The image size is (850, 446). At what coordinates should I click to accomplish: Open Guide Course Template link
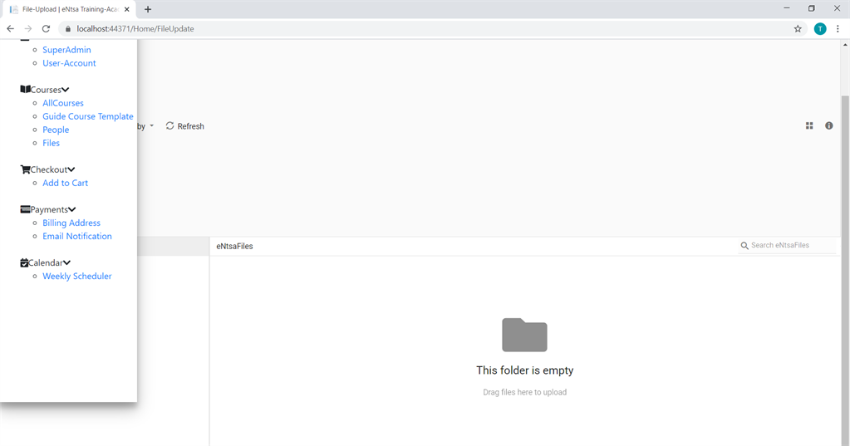[x=88, y=116]
